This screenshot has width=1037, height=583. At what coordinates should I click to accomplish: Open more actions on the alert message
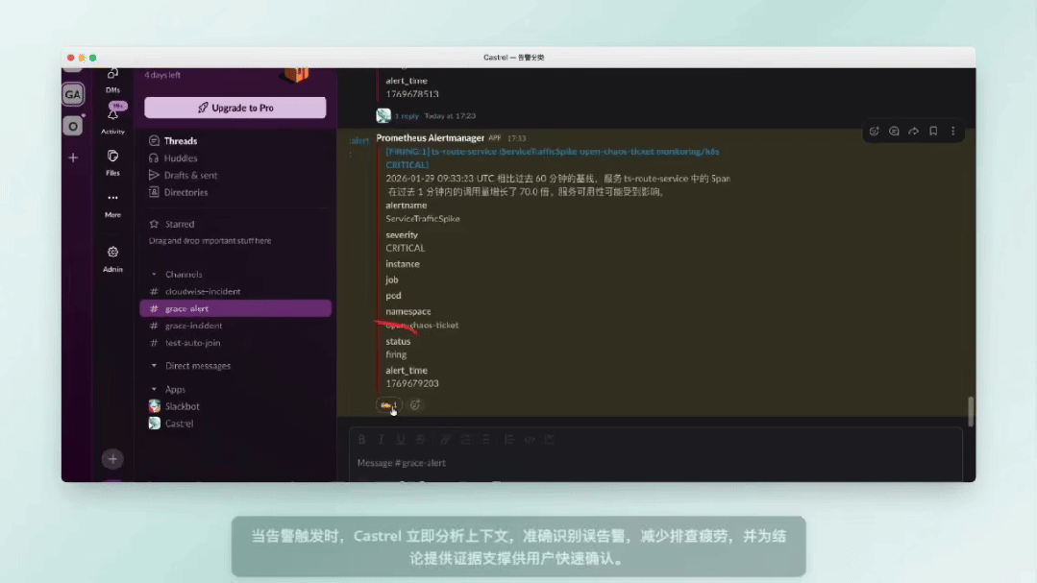tap(954, 132)
